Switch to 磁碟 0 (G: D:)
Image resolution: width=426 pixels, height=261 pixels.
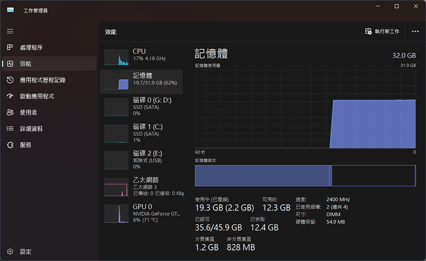click(141, 106)
